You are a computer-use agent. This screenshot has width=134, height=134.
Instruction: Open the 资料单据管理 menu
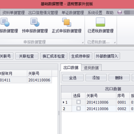[13, 13]
